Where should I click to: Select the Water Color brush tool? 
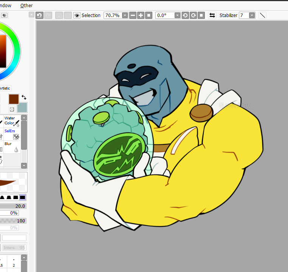click(x=12, y=121)
